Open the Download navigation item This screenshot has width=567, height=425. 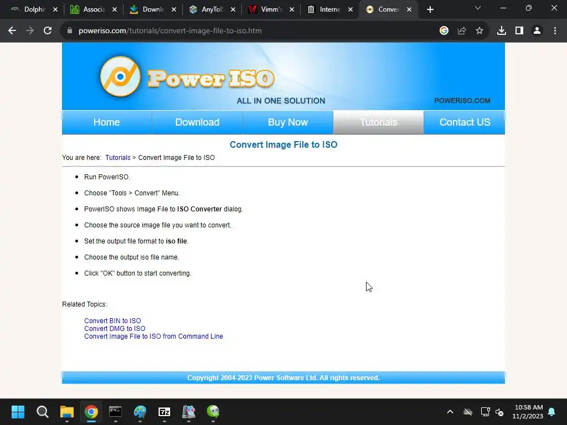tap(197, 122)
